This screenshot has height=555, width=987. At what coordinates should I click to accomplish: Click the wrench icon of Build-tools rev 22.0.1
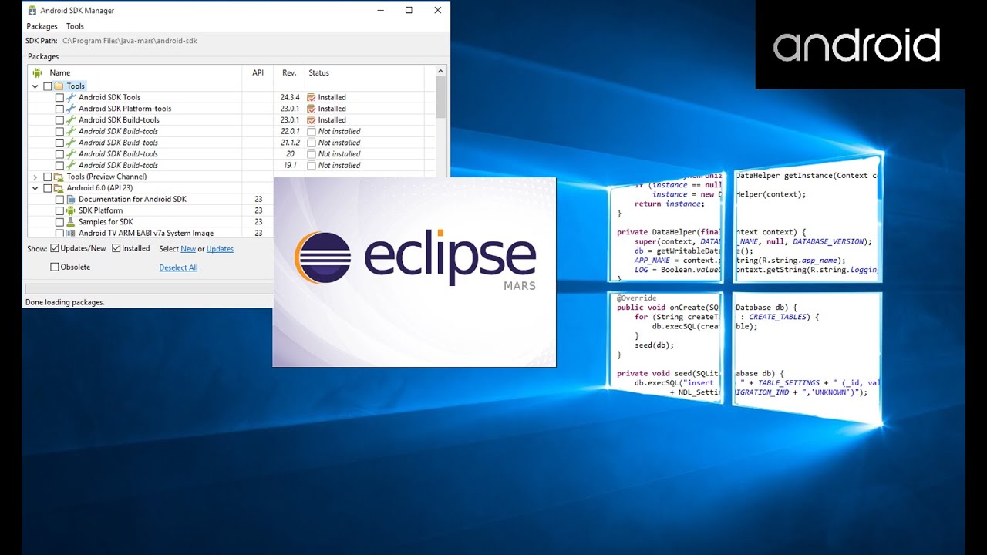[x=71, y=132]
